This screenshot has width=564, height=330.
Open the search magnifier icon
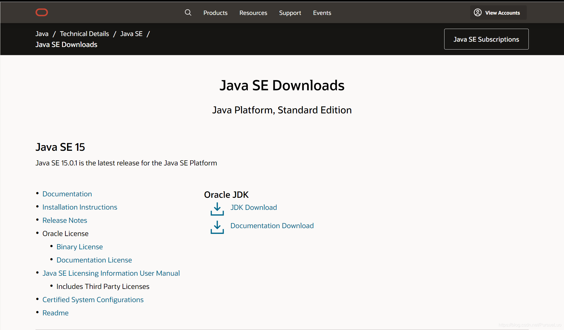coord(188,13)
